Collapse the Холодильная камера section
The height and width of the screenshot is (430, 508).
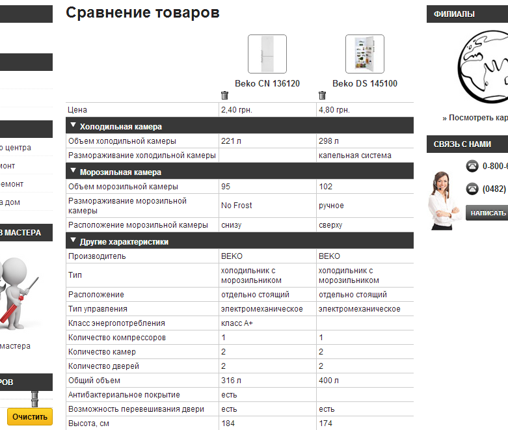coord(74,125)
